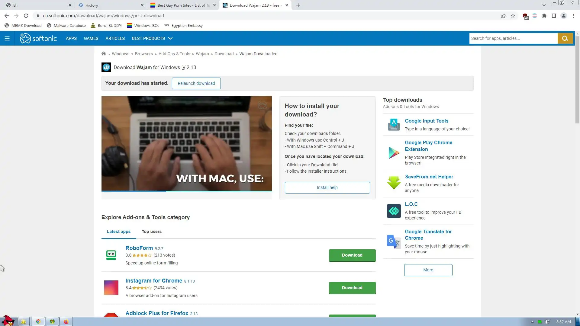Click the video progress bar
This screenshot has width=580, height=326.
pos(186,191)
